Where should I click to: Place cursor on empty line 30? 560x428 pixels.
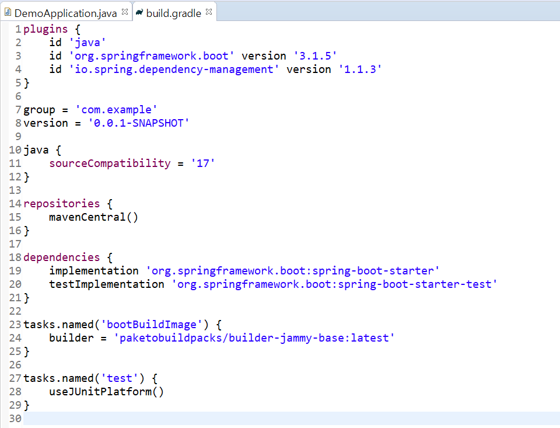[233, 419]
